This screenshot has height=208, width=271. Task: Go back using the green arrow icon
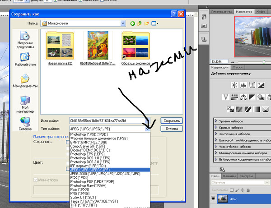[x=132, y=23]
